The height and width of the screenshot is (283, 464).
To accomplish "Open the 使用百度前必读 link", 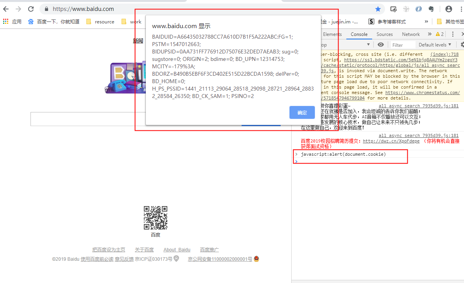I will click(x=97, y=259).
